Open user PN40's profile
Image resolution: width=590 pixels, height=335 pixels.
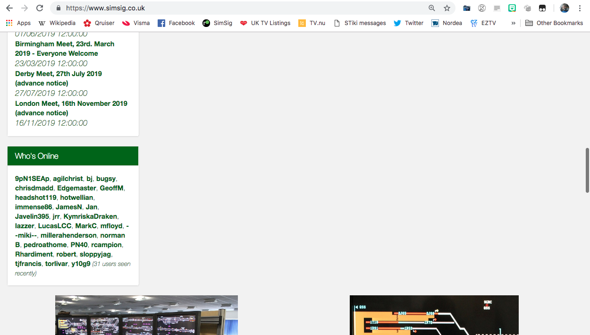79,245
